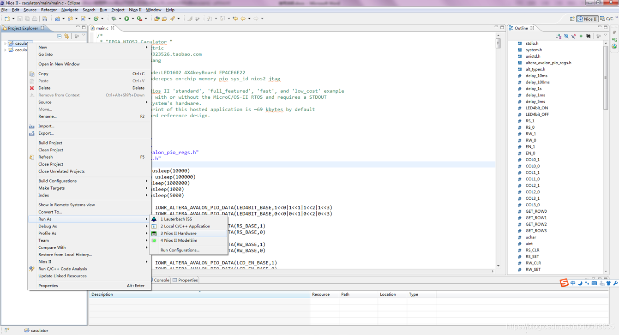Select GET_ROW0 in Outline list

coord(536,211)
